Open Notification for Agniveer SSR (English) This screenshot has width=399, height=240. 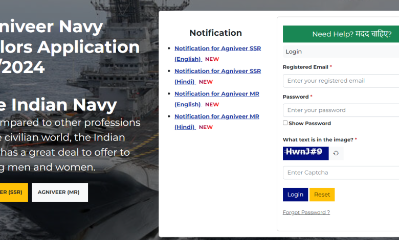(217, 49)
